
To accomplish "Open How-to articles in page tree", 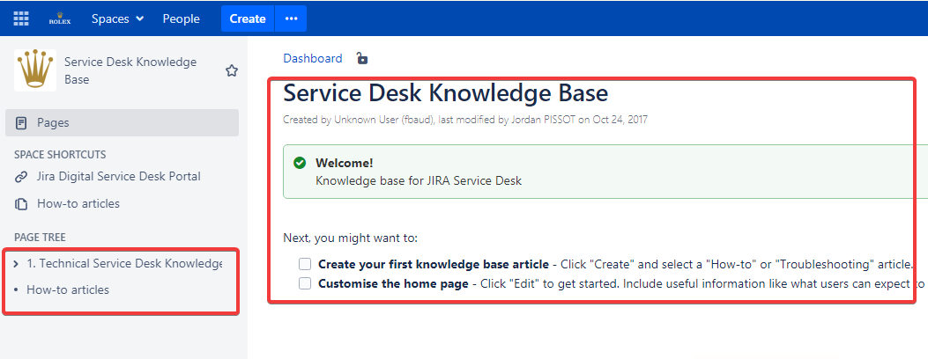I will [68, 289].
